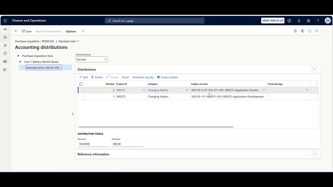Click the horizontal scrollbar in distributions grid
The image size is (333, 187).
click(x=156, y=127)
